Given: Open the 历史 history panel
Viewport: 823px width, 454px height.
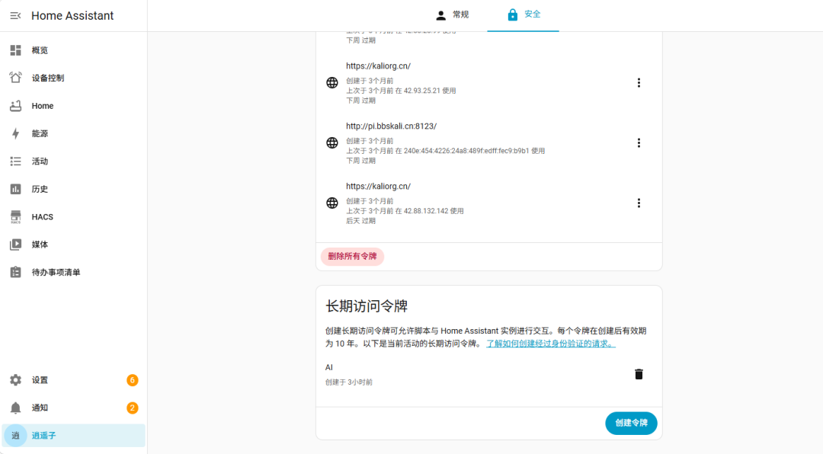Looking at the screenshot, I should [73, 189].
